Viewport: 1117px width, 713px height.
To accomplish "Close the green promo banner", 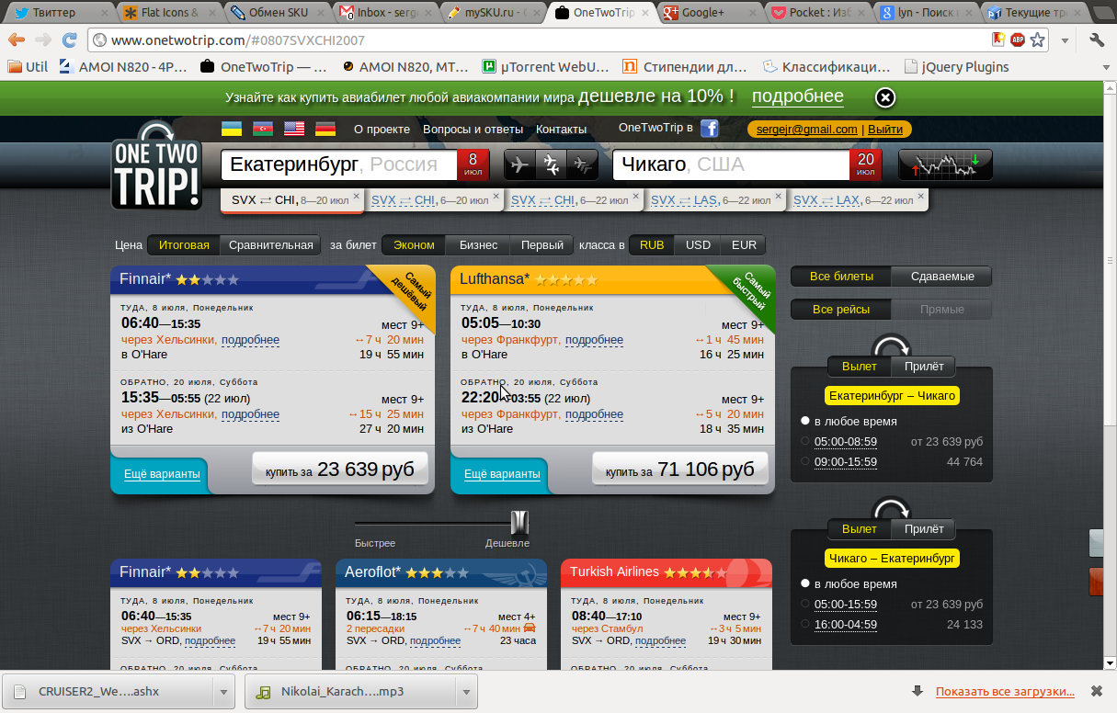I will point(884,97).
